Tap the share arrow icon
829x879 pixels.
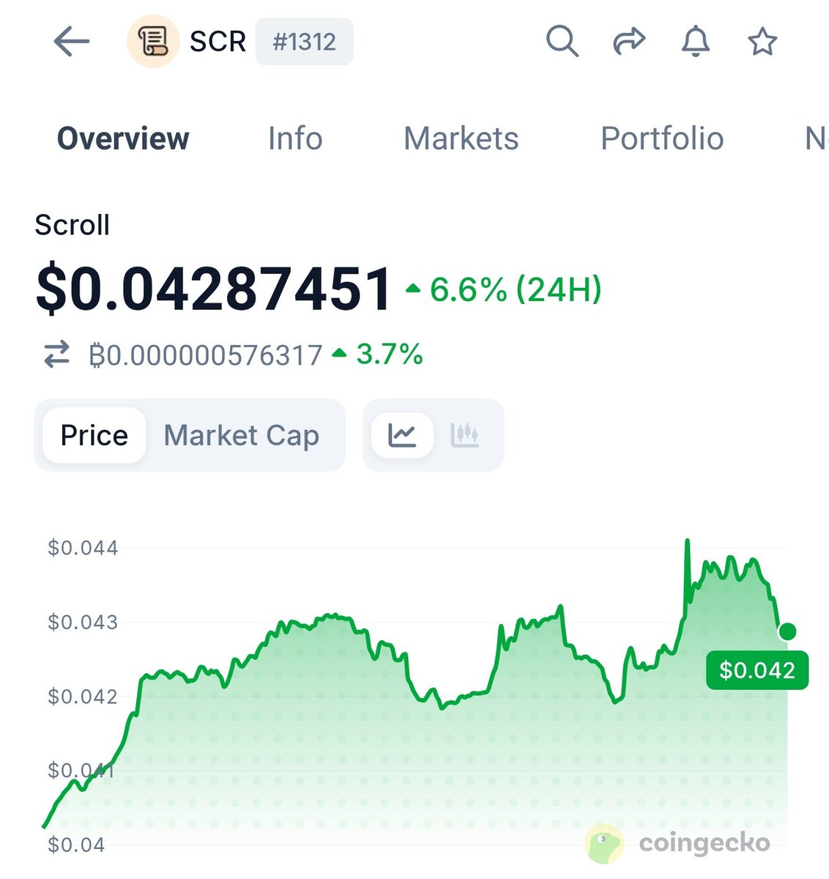(x=628, y=41)
